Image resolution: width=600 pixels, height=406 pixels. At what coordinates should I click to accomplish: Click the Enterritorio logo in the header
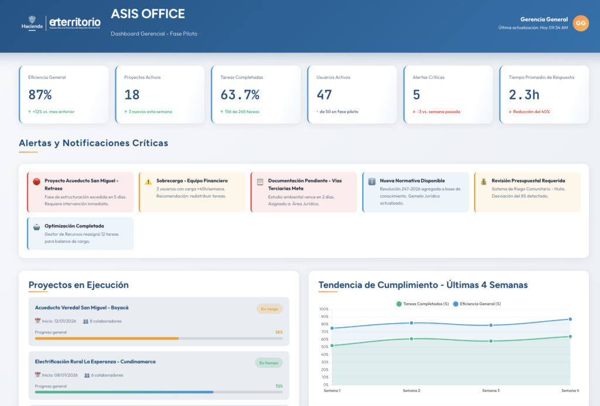pyautogui.click(x=75, y=22)
